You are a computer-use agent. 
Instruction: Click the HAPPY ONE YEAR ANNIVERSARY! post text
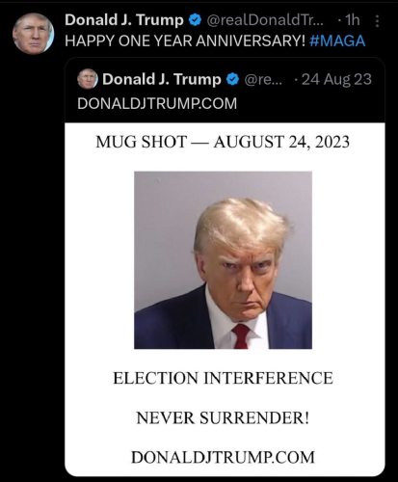pos(185,41)
